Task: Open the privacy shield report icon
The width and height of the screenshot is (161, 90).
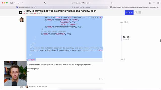Action: point(45,3)
